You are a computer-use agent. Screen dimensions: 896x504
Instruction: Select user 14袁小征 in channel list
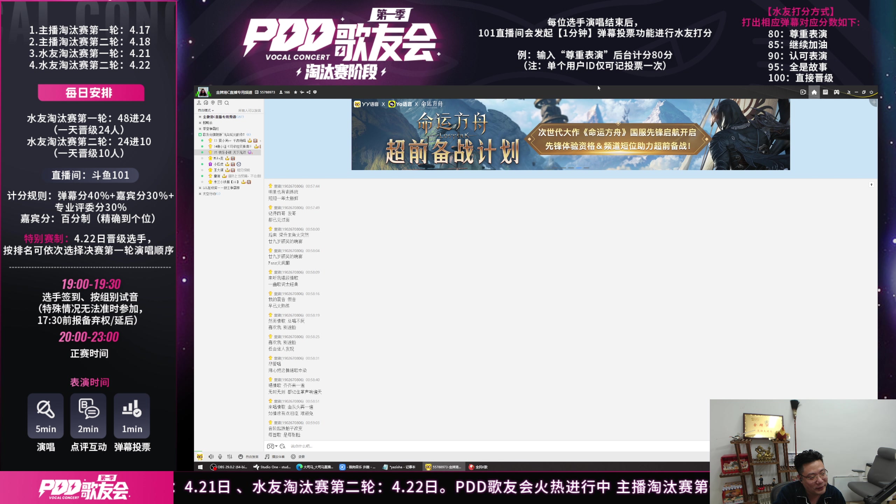[x=232, y=147]
